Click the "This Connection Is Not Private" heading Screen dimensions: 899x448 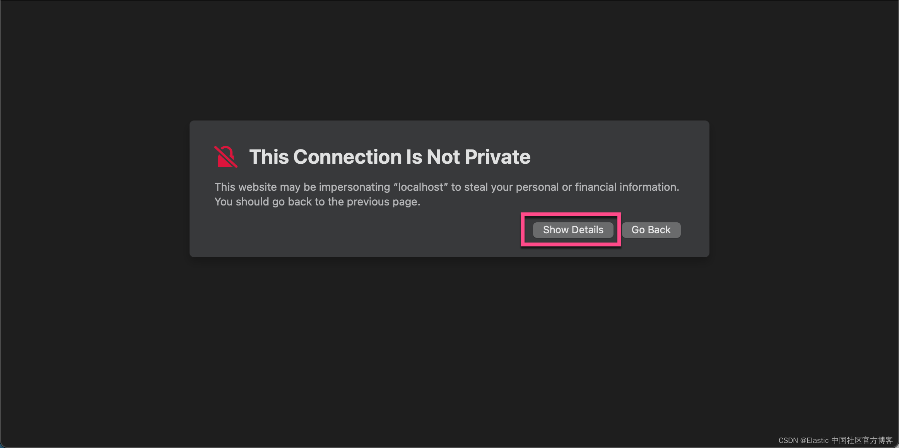pyautogui.click(x=390, y=157)
